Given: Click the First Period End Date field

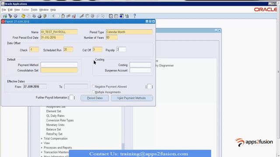Looking at the screenshot, I should click(52, 38).
